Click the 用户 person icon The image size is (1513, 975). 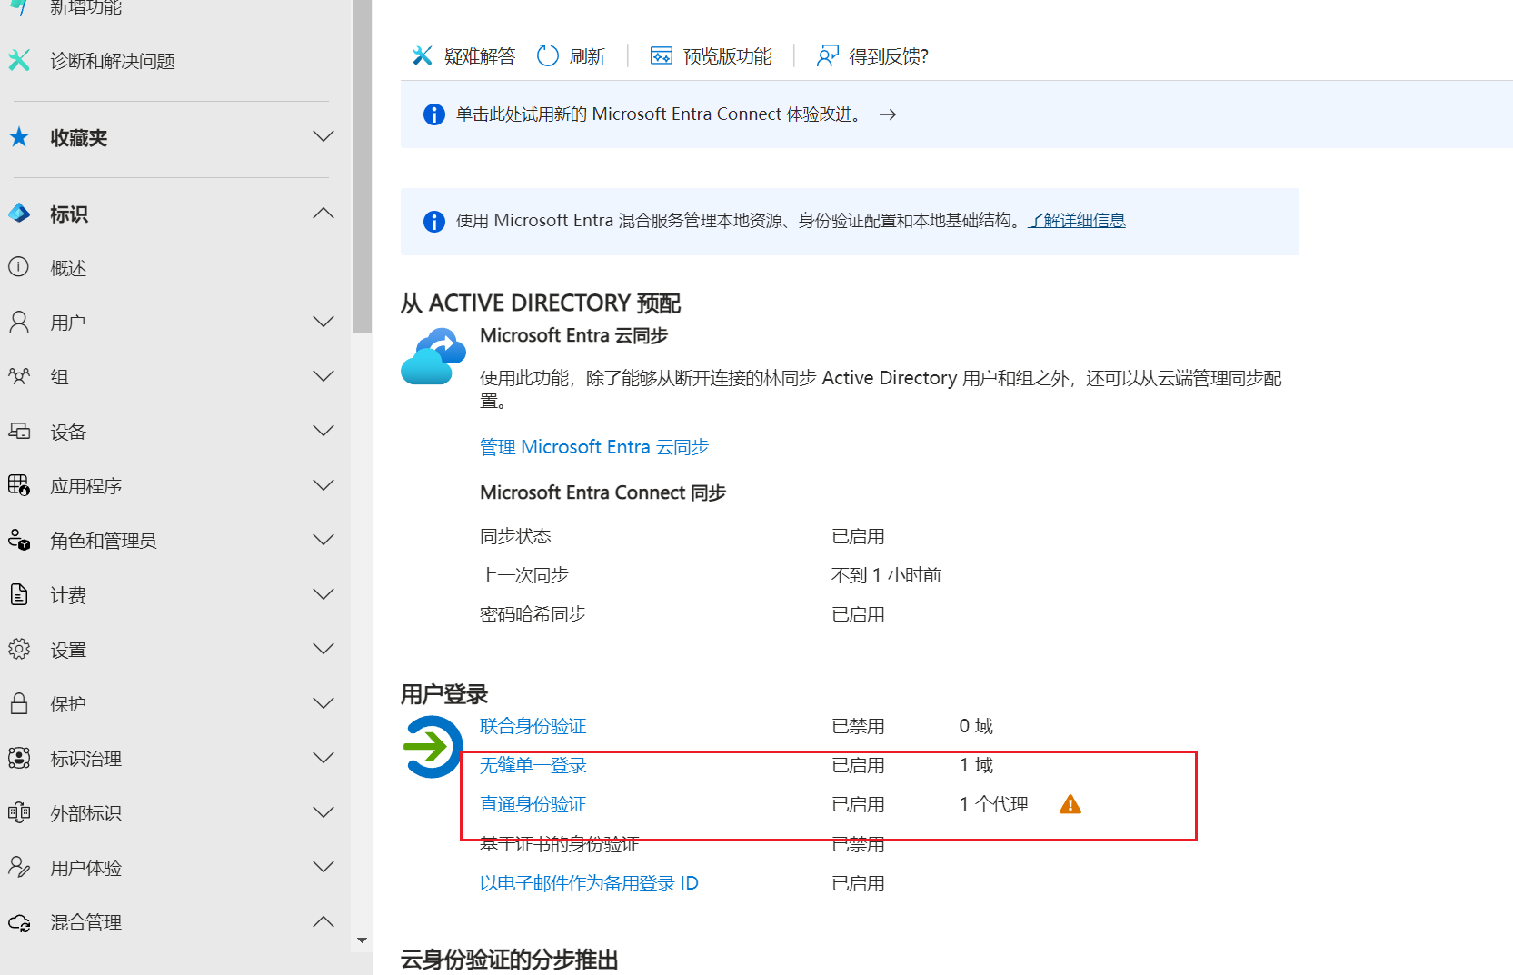click(19, 322)
